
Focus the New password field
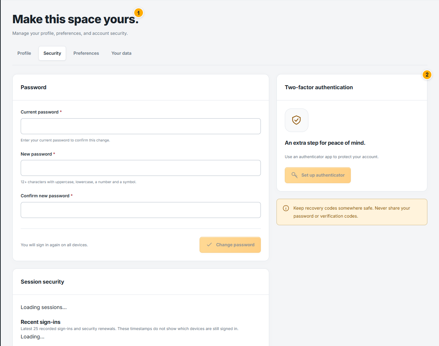(x=141, y=168)
